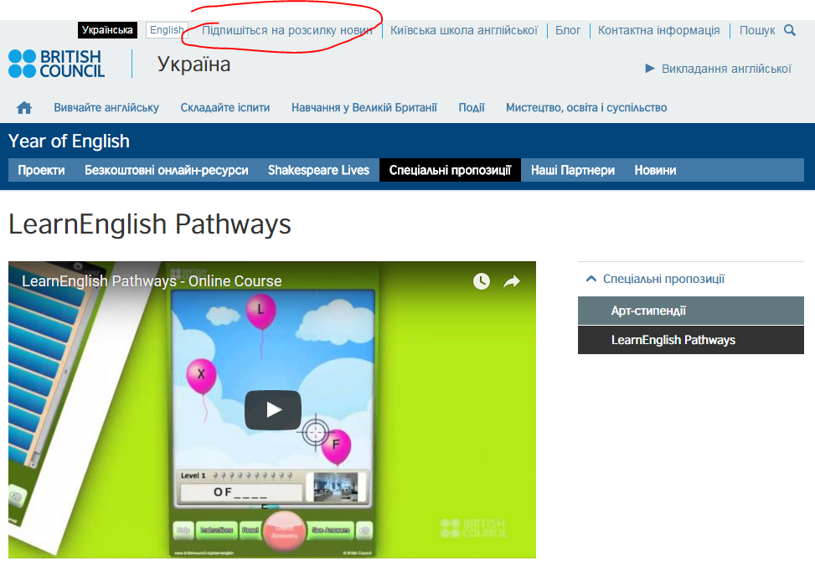Click the Year of English heading
The height and width of the screenshot is (576, 815).
(70, 141)
